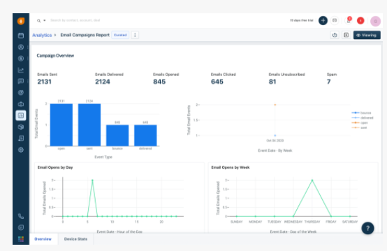This screenshot has width=387, height=251.
Task: Open Conversations via the chat message sidebar icon
Action: coord(21,81)
